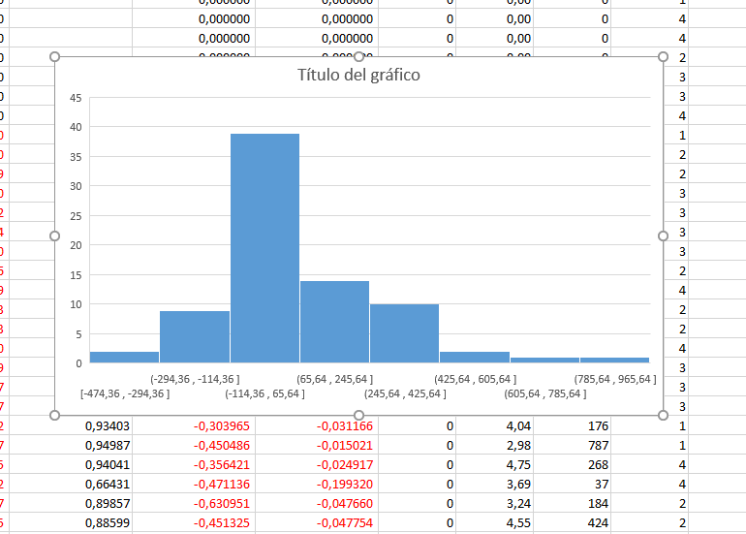Click the bottom-center chart resize handle

point(358,416)
